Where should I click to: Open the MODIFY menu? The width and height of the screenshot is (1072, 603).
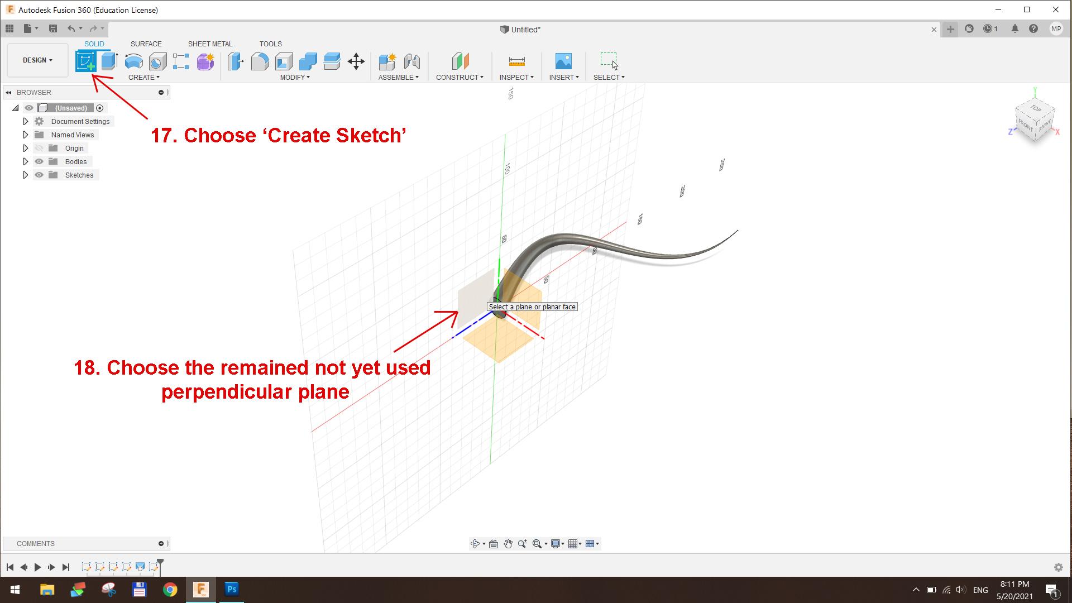point(294,77)
